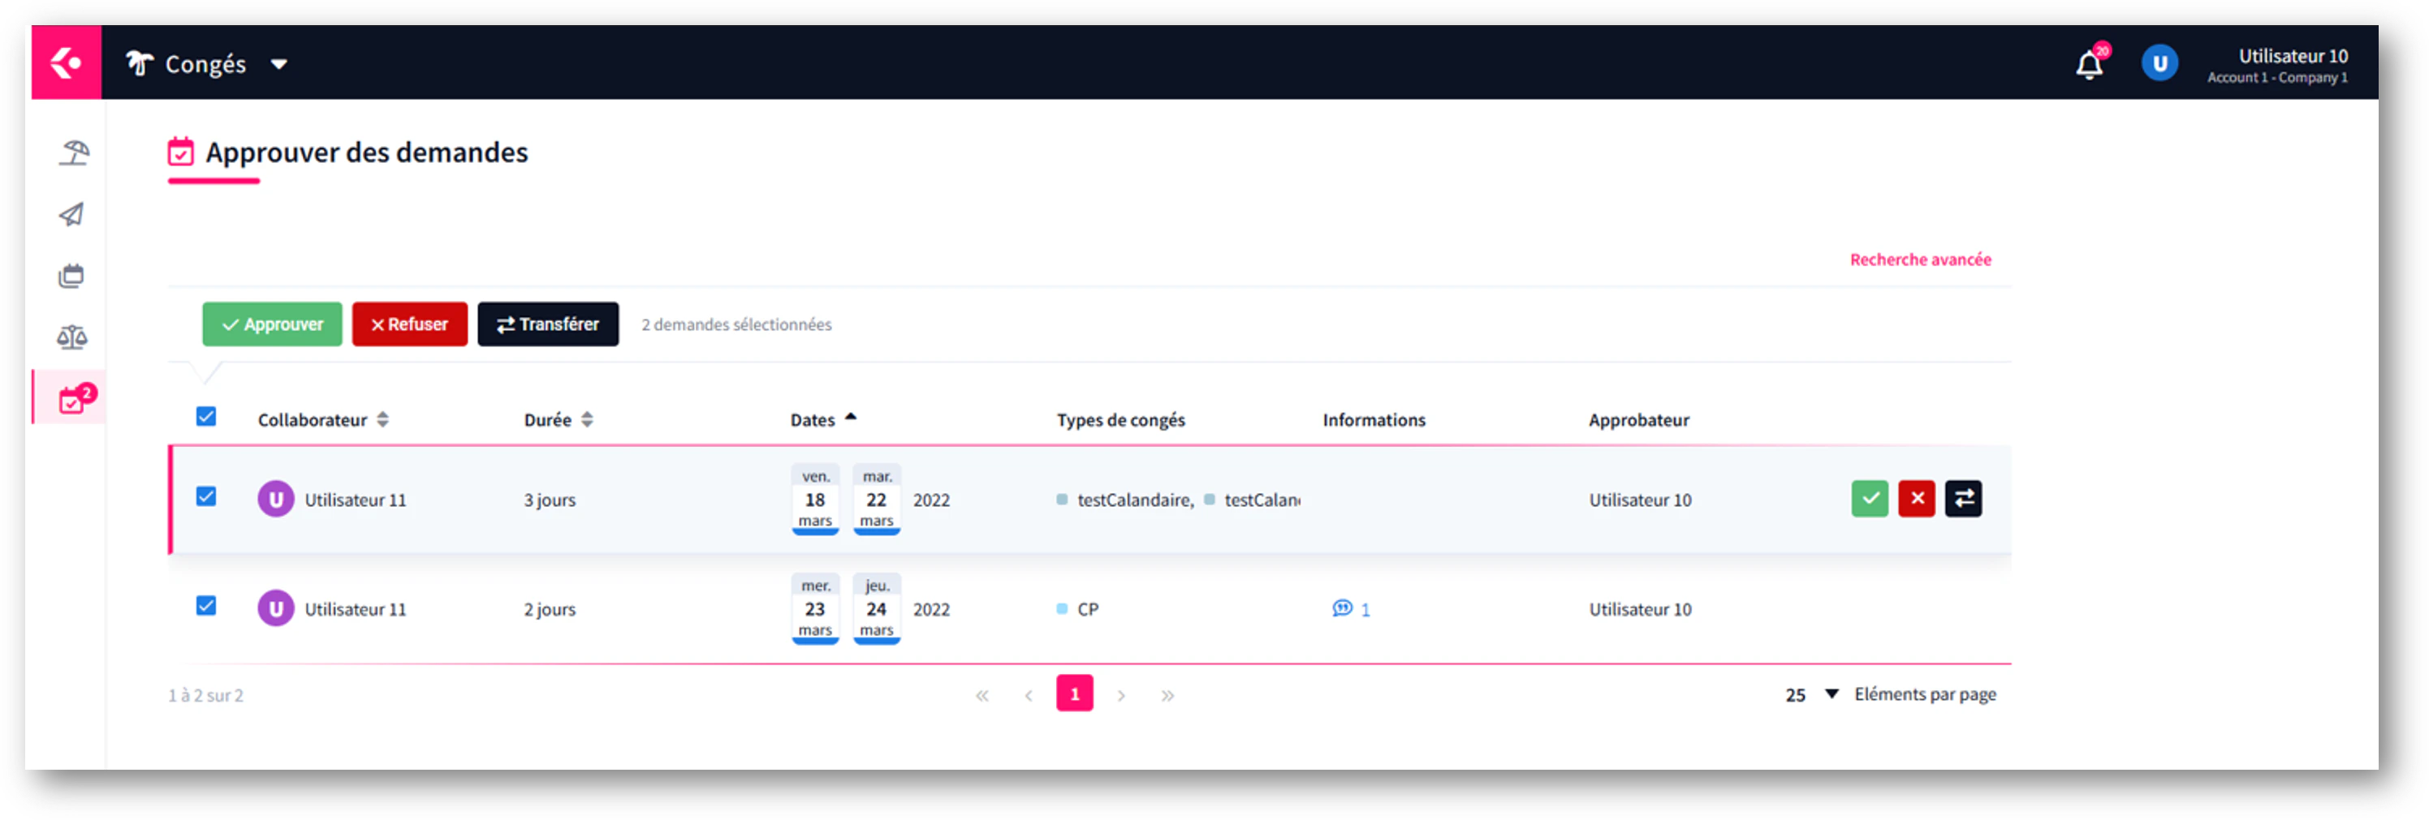Click the calendar icon in sidebar
The height and width of the screenshot is (820, 2429).
70,275
